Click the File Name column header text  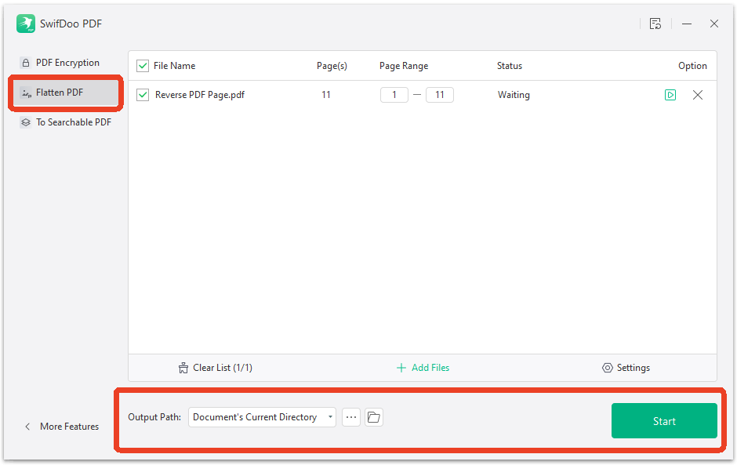click(x=174, y=66)
